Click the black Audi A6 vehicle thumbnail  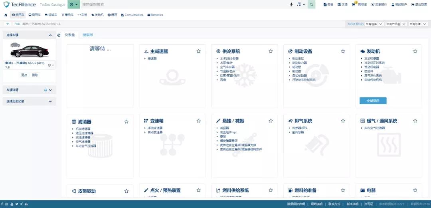pos(30,52)
